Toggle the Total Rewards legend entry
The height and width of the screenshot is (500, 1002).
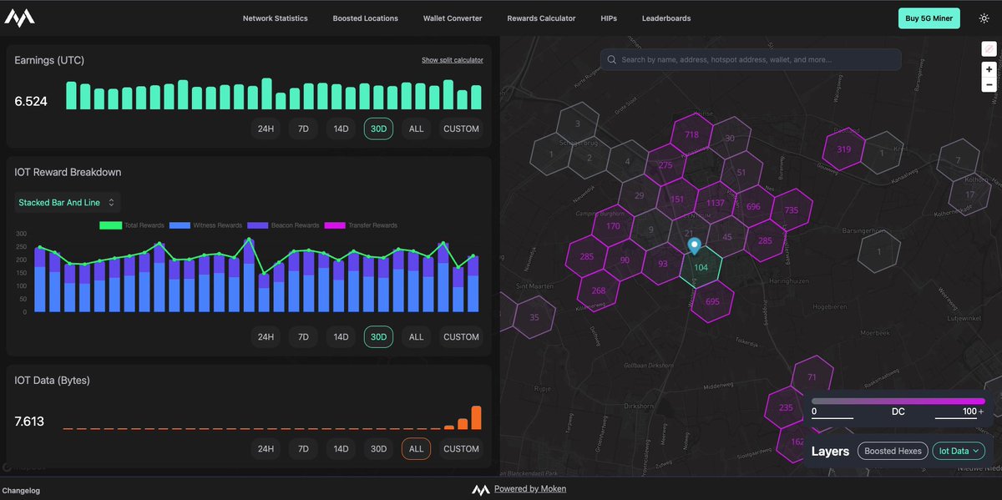pos(132,225)
